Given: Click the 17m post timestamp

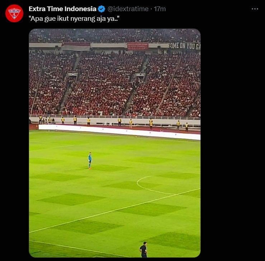Looking at the screenshot, I should [x=160, y=9].
